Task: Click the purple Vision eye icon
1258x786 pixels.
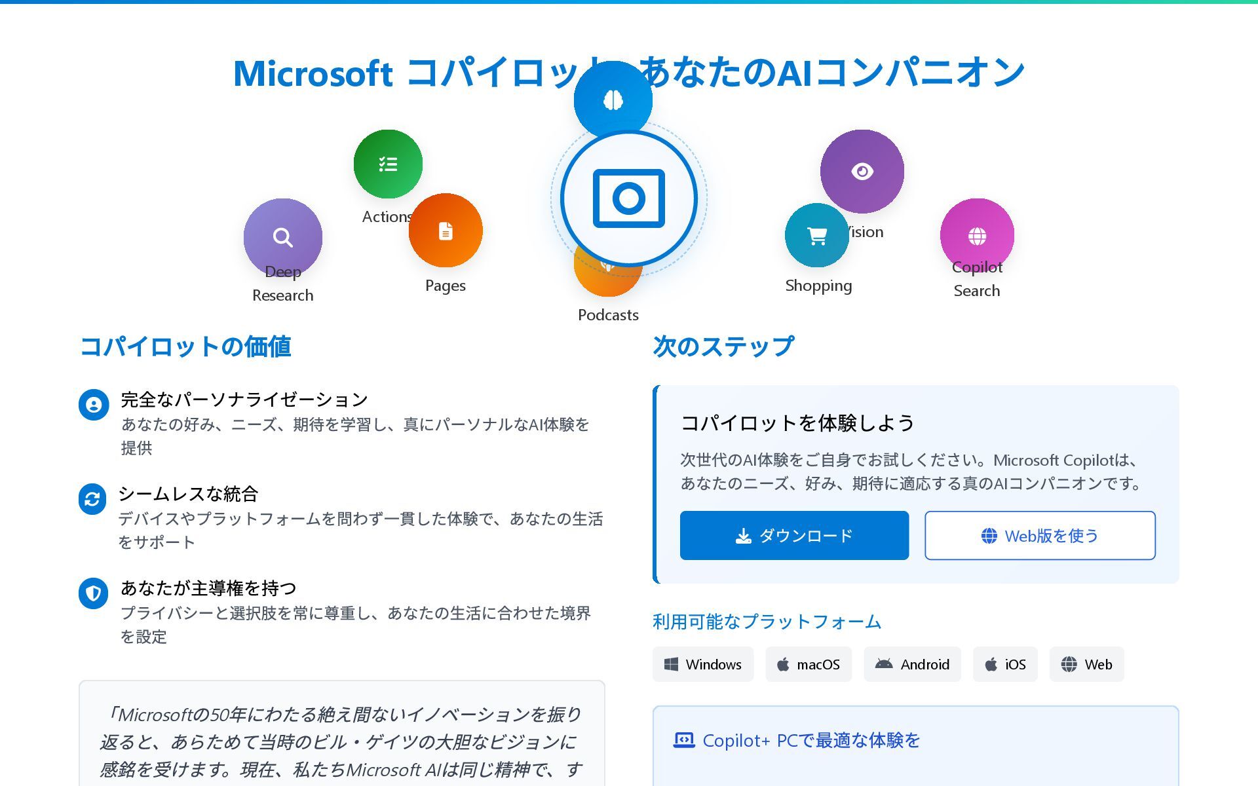Action: tap(862, 172)
